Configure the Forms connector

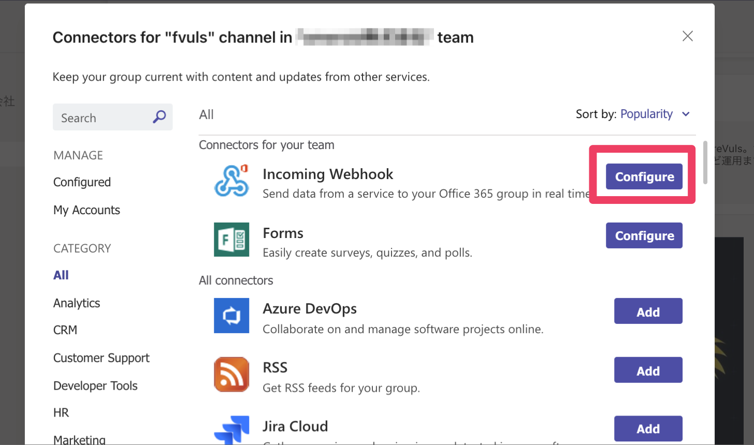coord(644,235)
